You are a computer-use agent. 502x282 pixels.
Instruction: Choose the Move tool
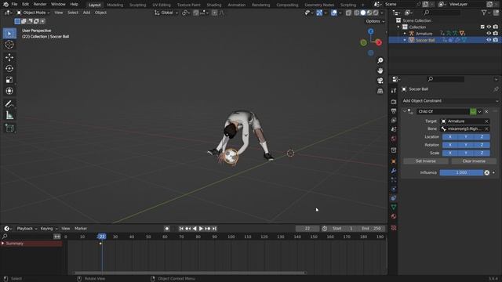click(x=9, y=57)
